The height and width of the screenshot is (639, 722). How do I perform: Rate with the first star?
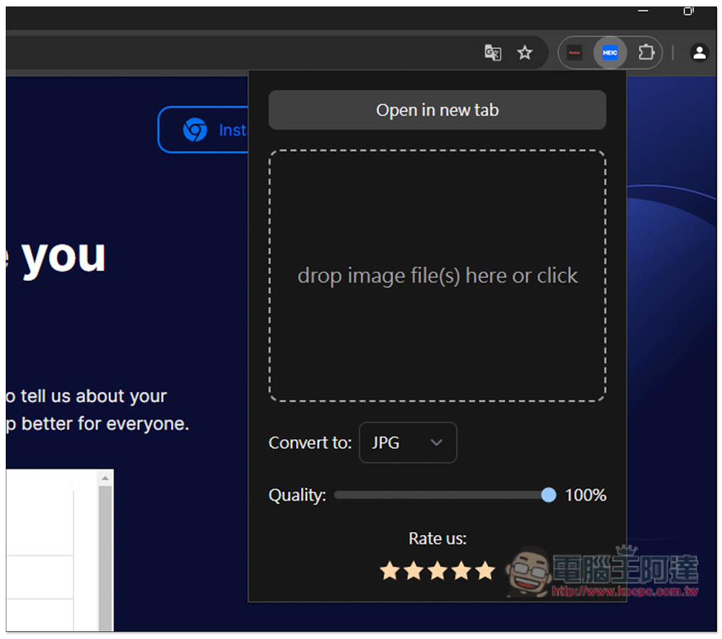coord(390,570)
